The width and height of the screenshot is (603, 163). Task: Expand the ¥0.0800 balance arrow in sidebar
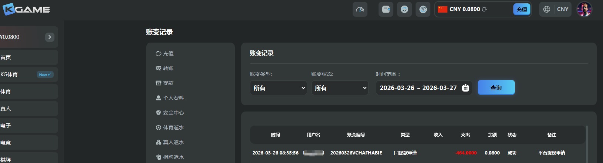(x=50, y=37)
